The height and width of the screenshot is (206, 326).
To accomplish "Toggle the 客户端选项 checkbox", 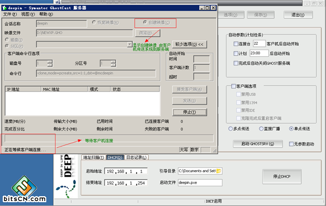I will click(x=233, y=86).
